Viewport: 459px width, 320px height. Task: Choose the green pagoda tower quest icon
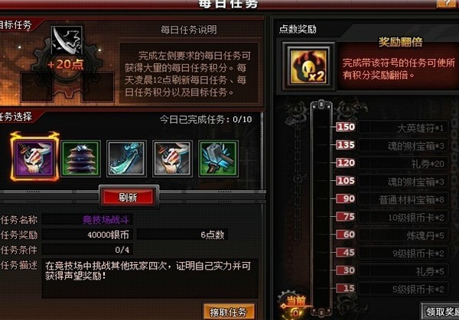pyautogui.click(x=81, y=159)
